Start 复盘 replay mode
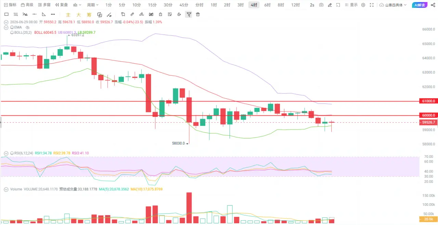This screenshot has width=438, height=225. tap(61, 5)
